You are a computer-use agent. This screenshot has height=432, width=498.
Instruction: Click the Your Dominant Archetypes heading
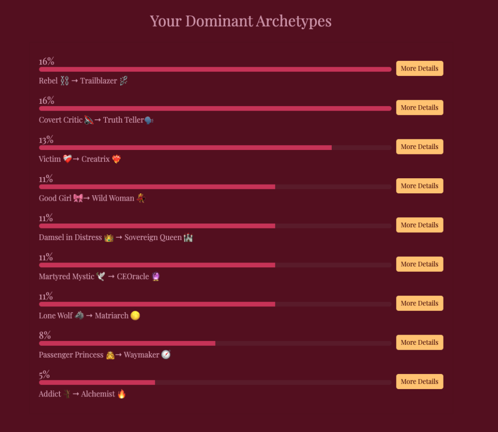241,21
